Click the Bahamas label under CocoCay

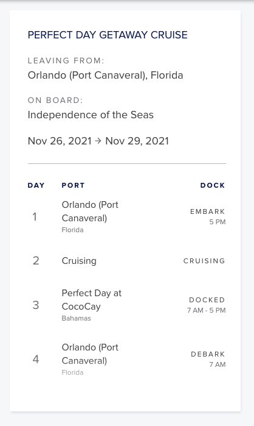pos(76,318)
